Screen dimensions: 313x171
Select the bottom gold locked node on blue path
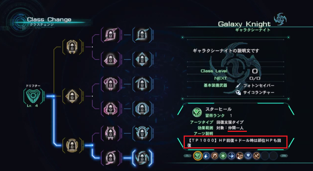72,145
